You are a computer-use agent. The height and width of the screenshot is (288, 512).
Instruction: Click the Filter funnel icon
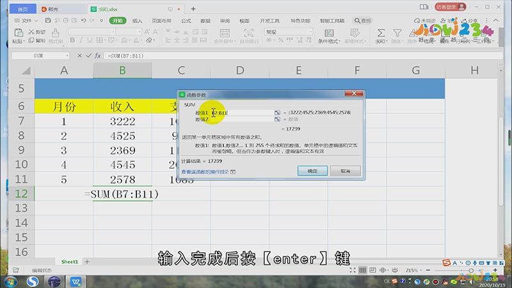click(x=397, y=33)
